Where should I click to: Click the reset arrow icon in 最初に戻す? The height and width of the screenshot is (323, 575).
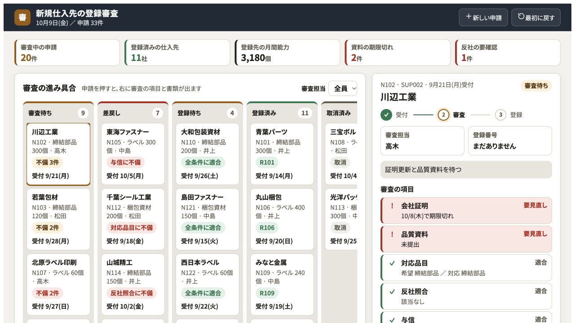521,17
